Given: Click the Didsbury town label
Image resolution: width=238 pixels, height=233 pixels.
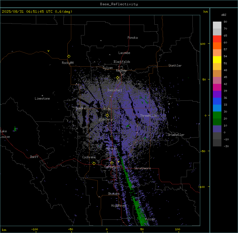Looking at the screenshot, I should pyautogui.click(x=106, y=119).
